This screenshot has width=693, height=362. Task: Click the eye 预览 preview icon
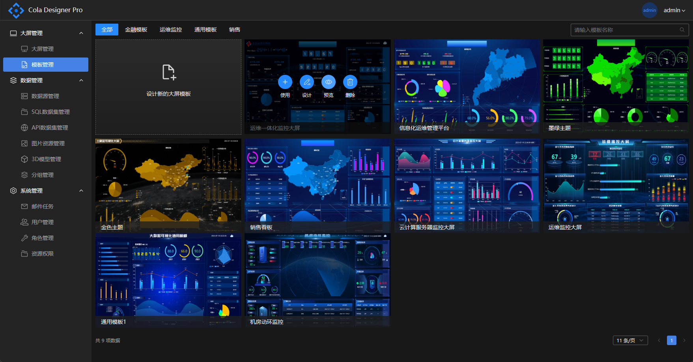328,82
